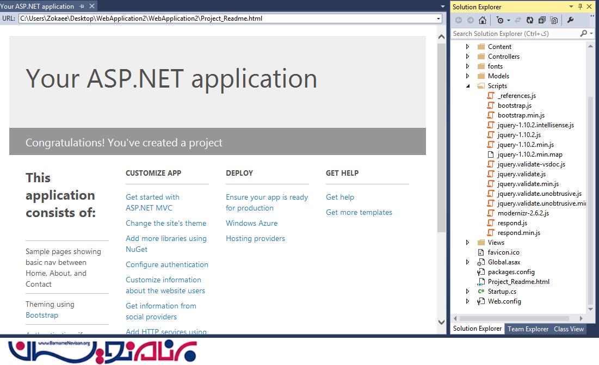Collapse the Scripts folder in the tree
This screenshot has height=365, width=599.
pos(468,86)
